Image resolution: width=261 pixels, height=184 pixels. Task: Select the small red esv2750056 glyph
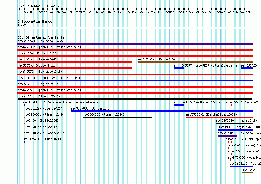(228, 148)
